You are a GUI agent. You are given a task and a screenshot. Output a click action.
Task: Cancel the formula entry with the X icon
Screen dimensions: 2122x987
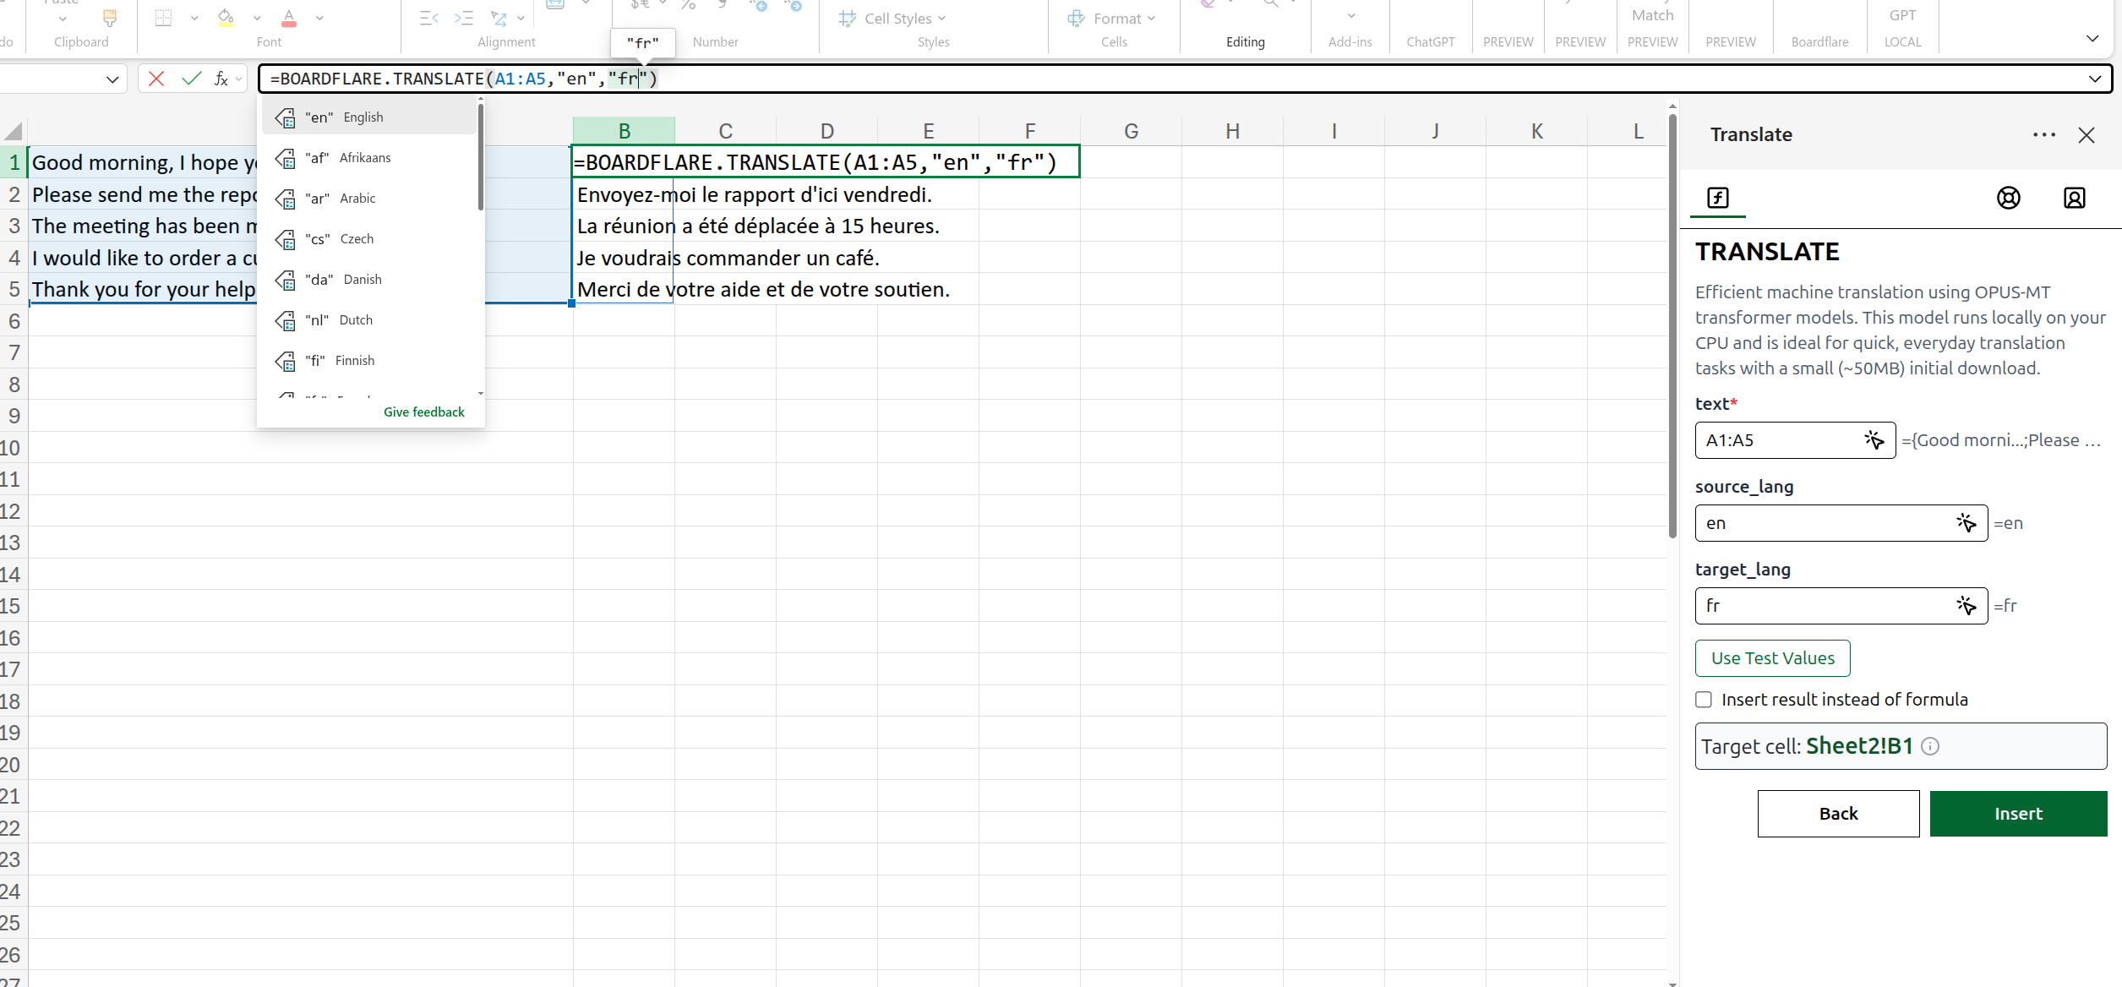click(x=156, y=79)
